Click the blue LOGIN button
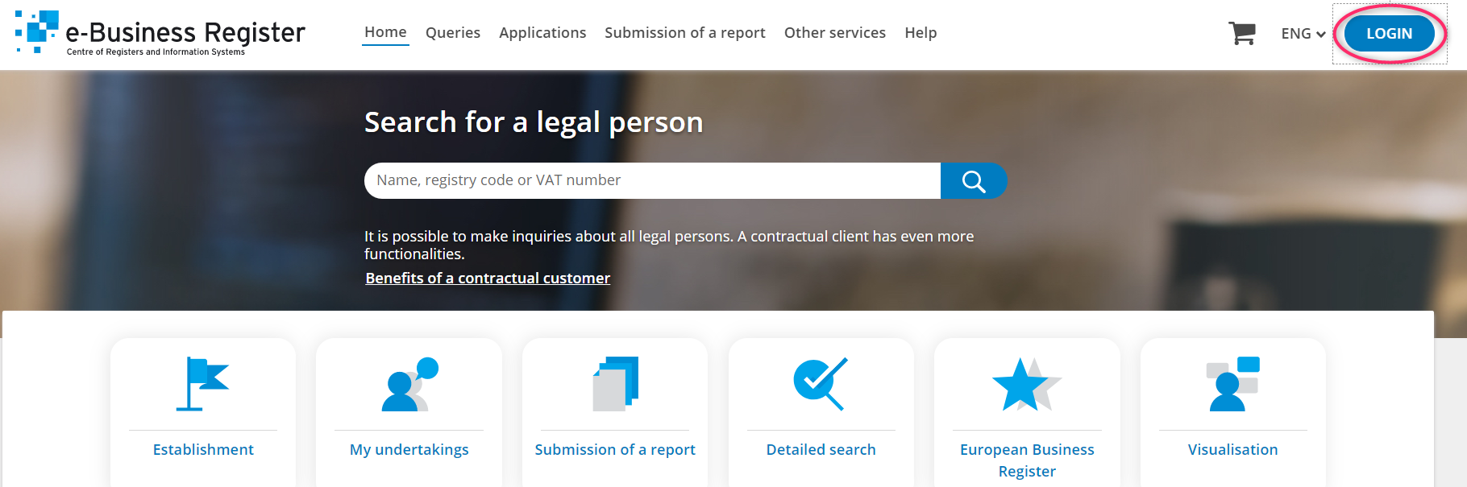The height and width of the screenshot is (487, 1467). [x=1390, y=34]
